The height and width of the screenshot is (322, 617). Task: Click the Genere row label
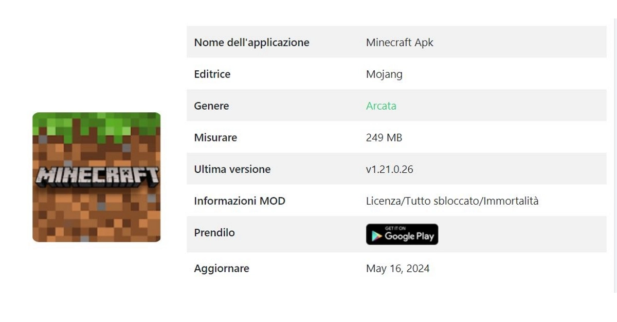pyautogui.click(x=211, y=106)
